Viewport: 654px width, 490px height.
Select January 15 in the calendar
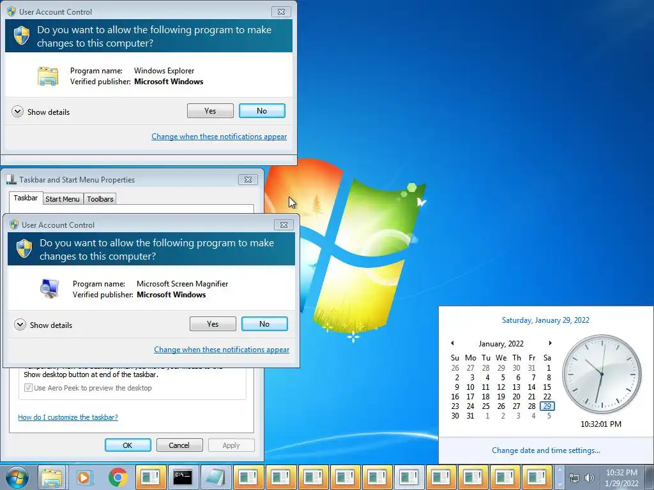[x=547, y=387]
